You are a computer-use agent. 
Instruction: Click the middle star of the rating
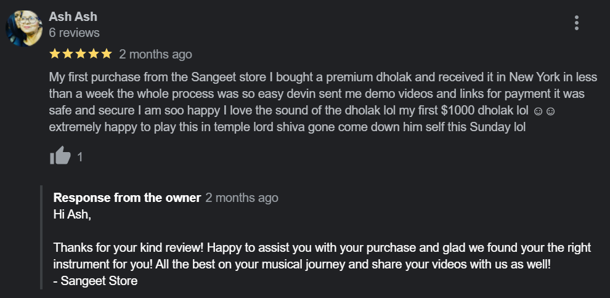tap(80, 54)
